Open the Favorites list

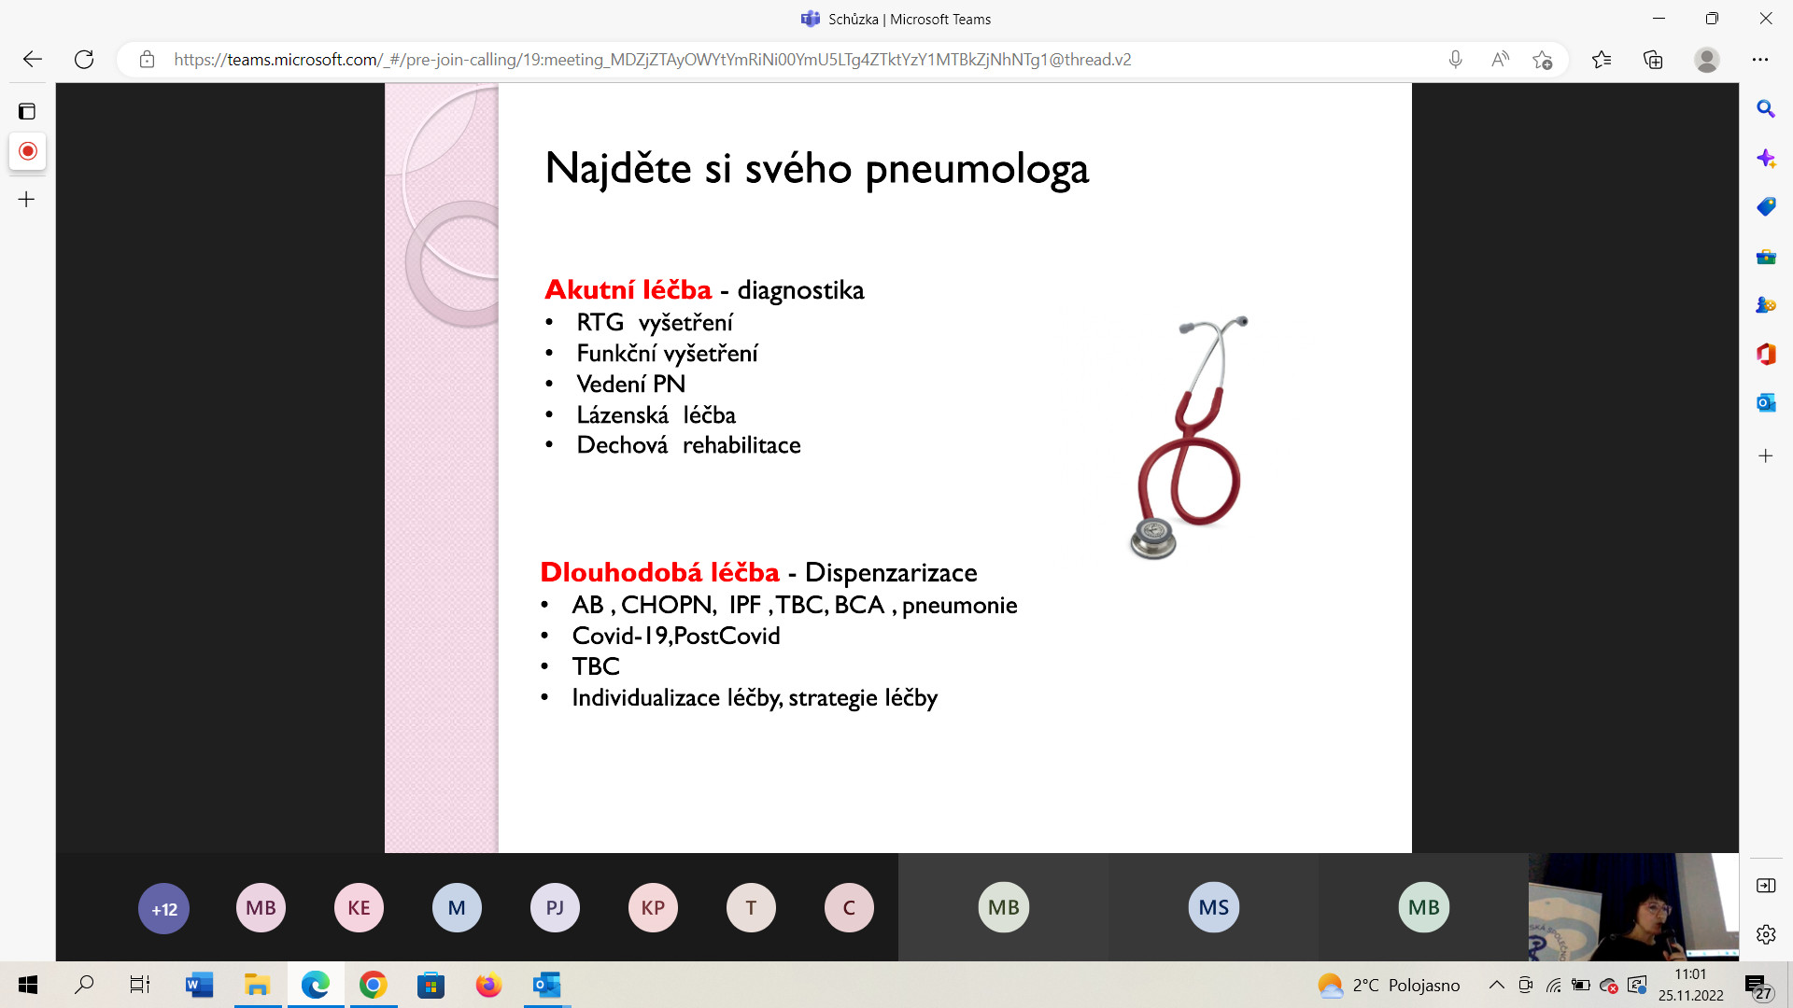(x=1602, y=60)
